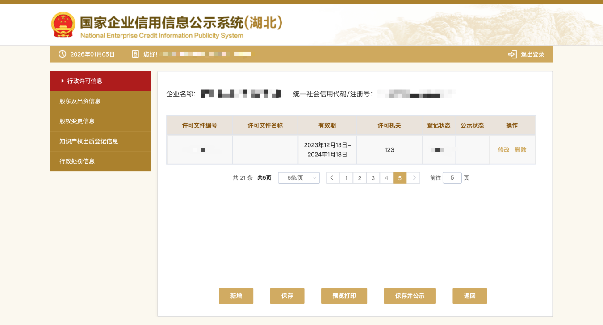Click the next page right arrow
Viewport: 603px width, 325px height.
[414, 178]
